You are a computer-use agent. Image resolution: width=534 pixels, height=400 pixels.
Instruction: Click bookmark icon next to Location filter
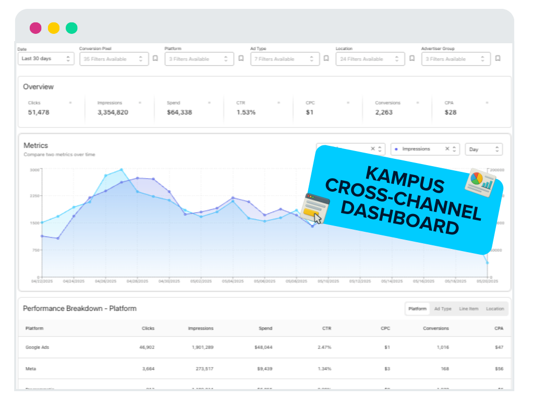[412, 58]
